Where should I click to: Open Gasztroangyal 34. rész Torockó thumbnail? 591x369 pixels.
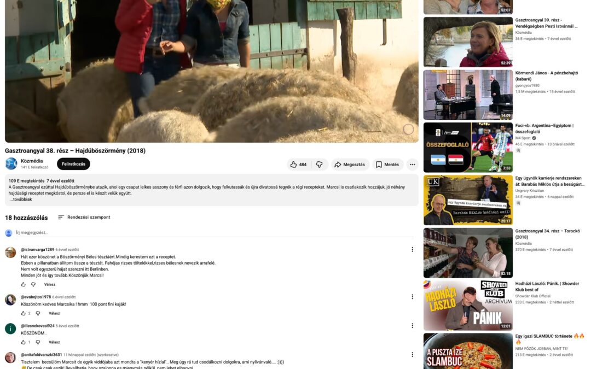pyautogui.click(x=468, y=253)
